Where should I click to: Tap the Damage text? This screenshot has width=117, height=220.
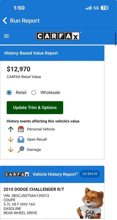click(x=34, y=150)
